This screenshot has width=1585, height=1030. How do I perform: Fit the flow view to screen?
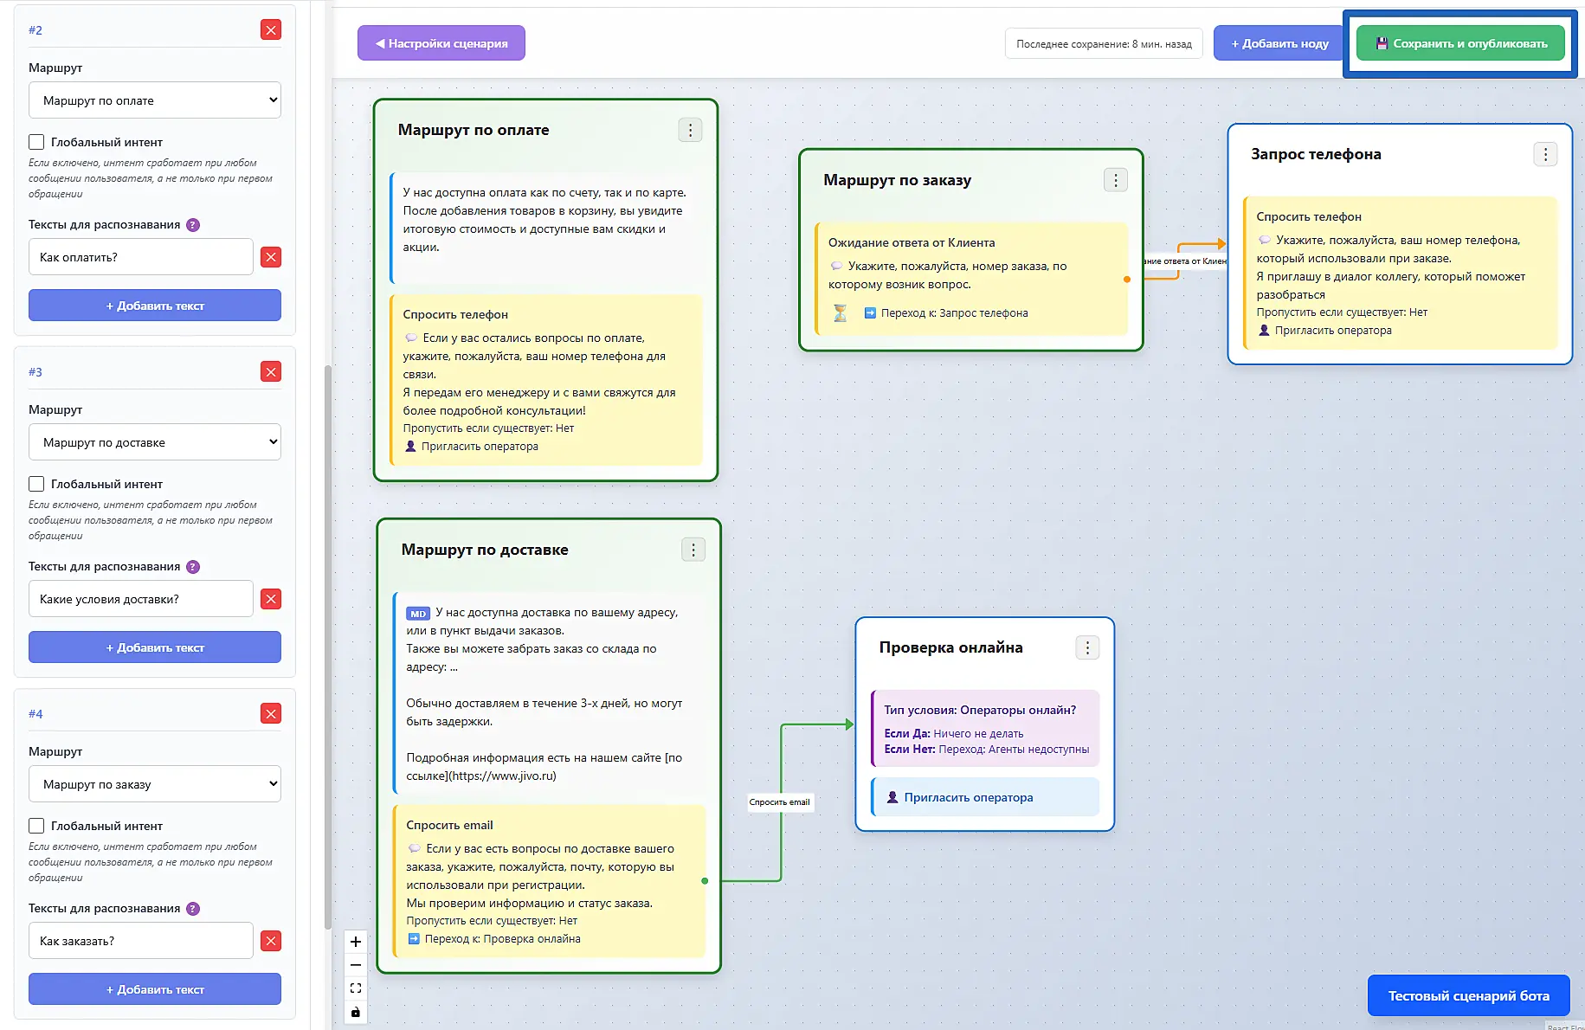coord(356,988)
